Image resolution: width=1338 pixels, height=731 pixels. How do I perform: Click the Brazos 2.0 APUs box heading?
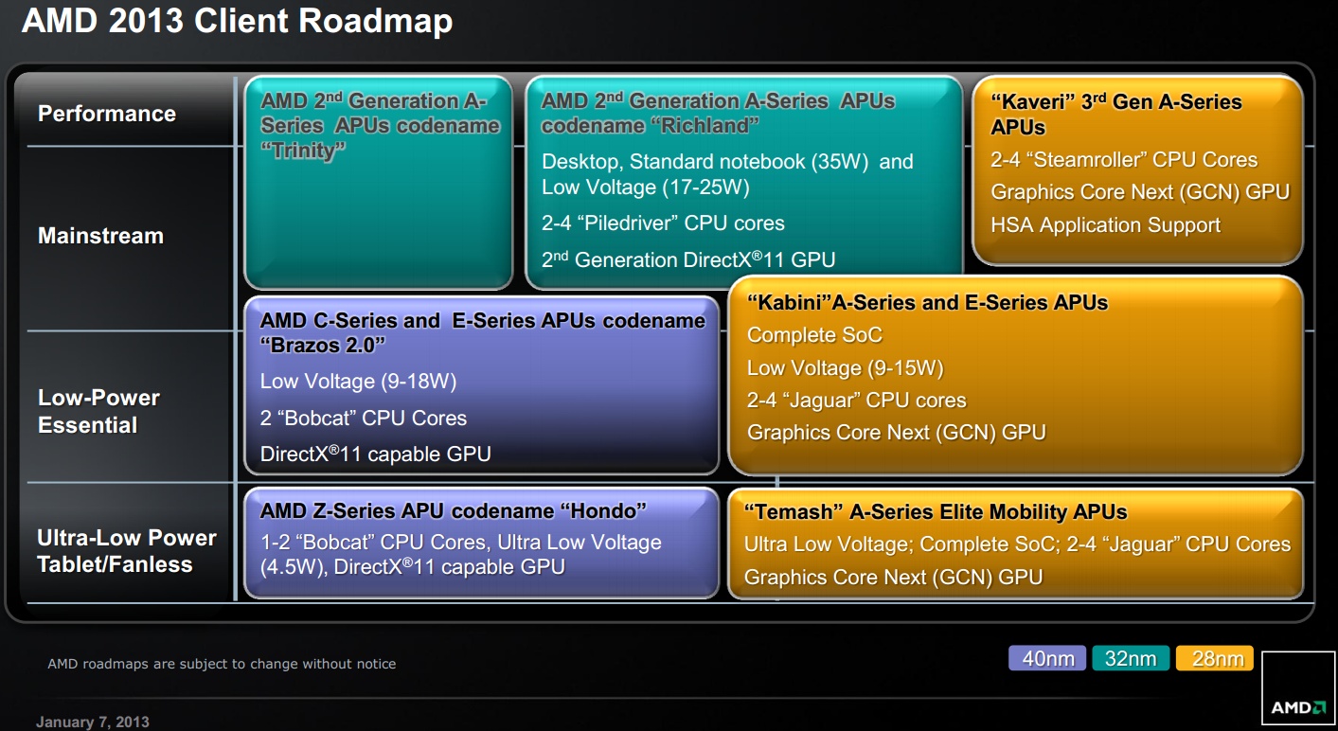482,332
